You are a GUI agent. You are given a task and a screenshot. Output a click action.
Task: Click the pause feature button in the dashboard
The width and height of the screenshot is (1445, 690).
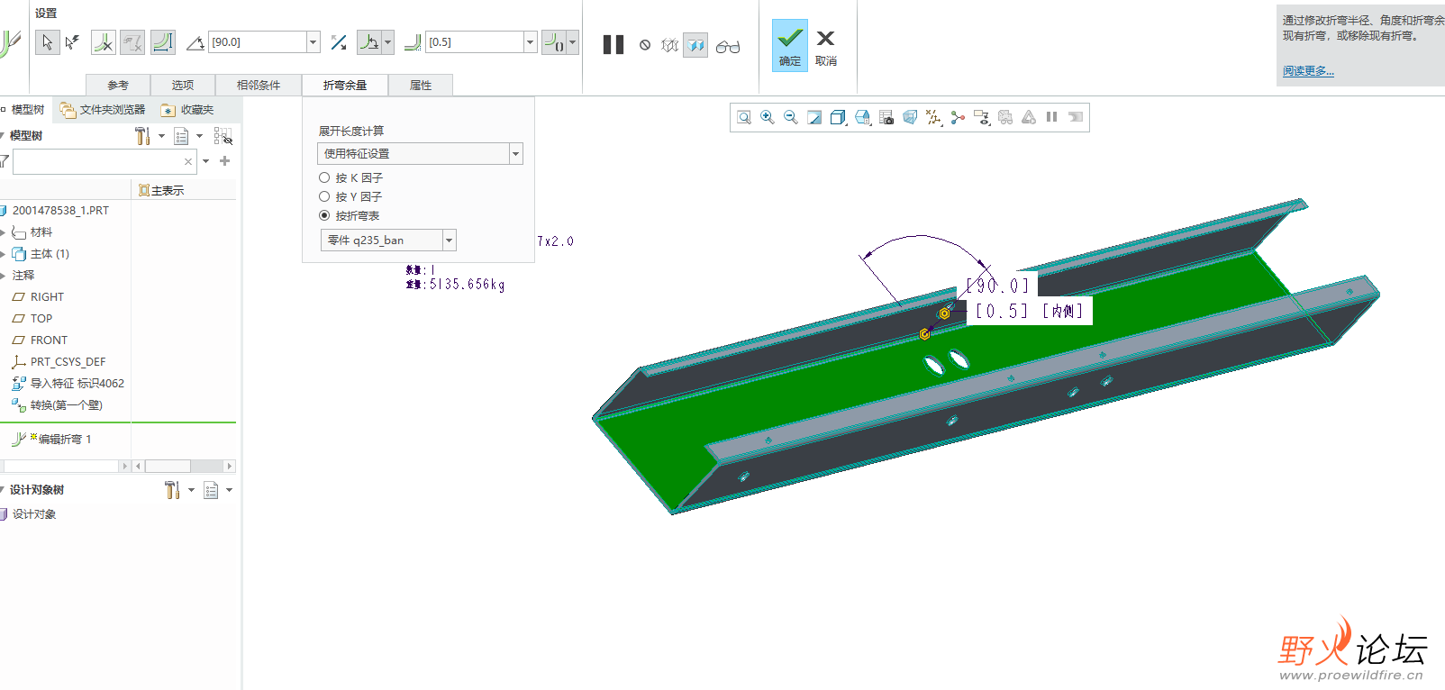(x=613, y=45)
